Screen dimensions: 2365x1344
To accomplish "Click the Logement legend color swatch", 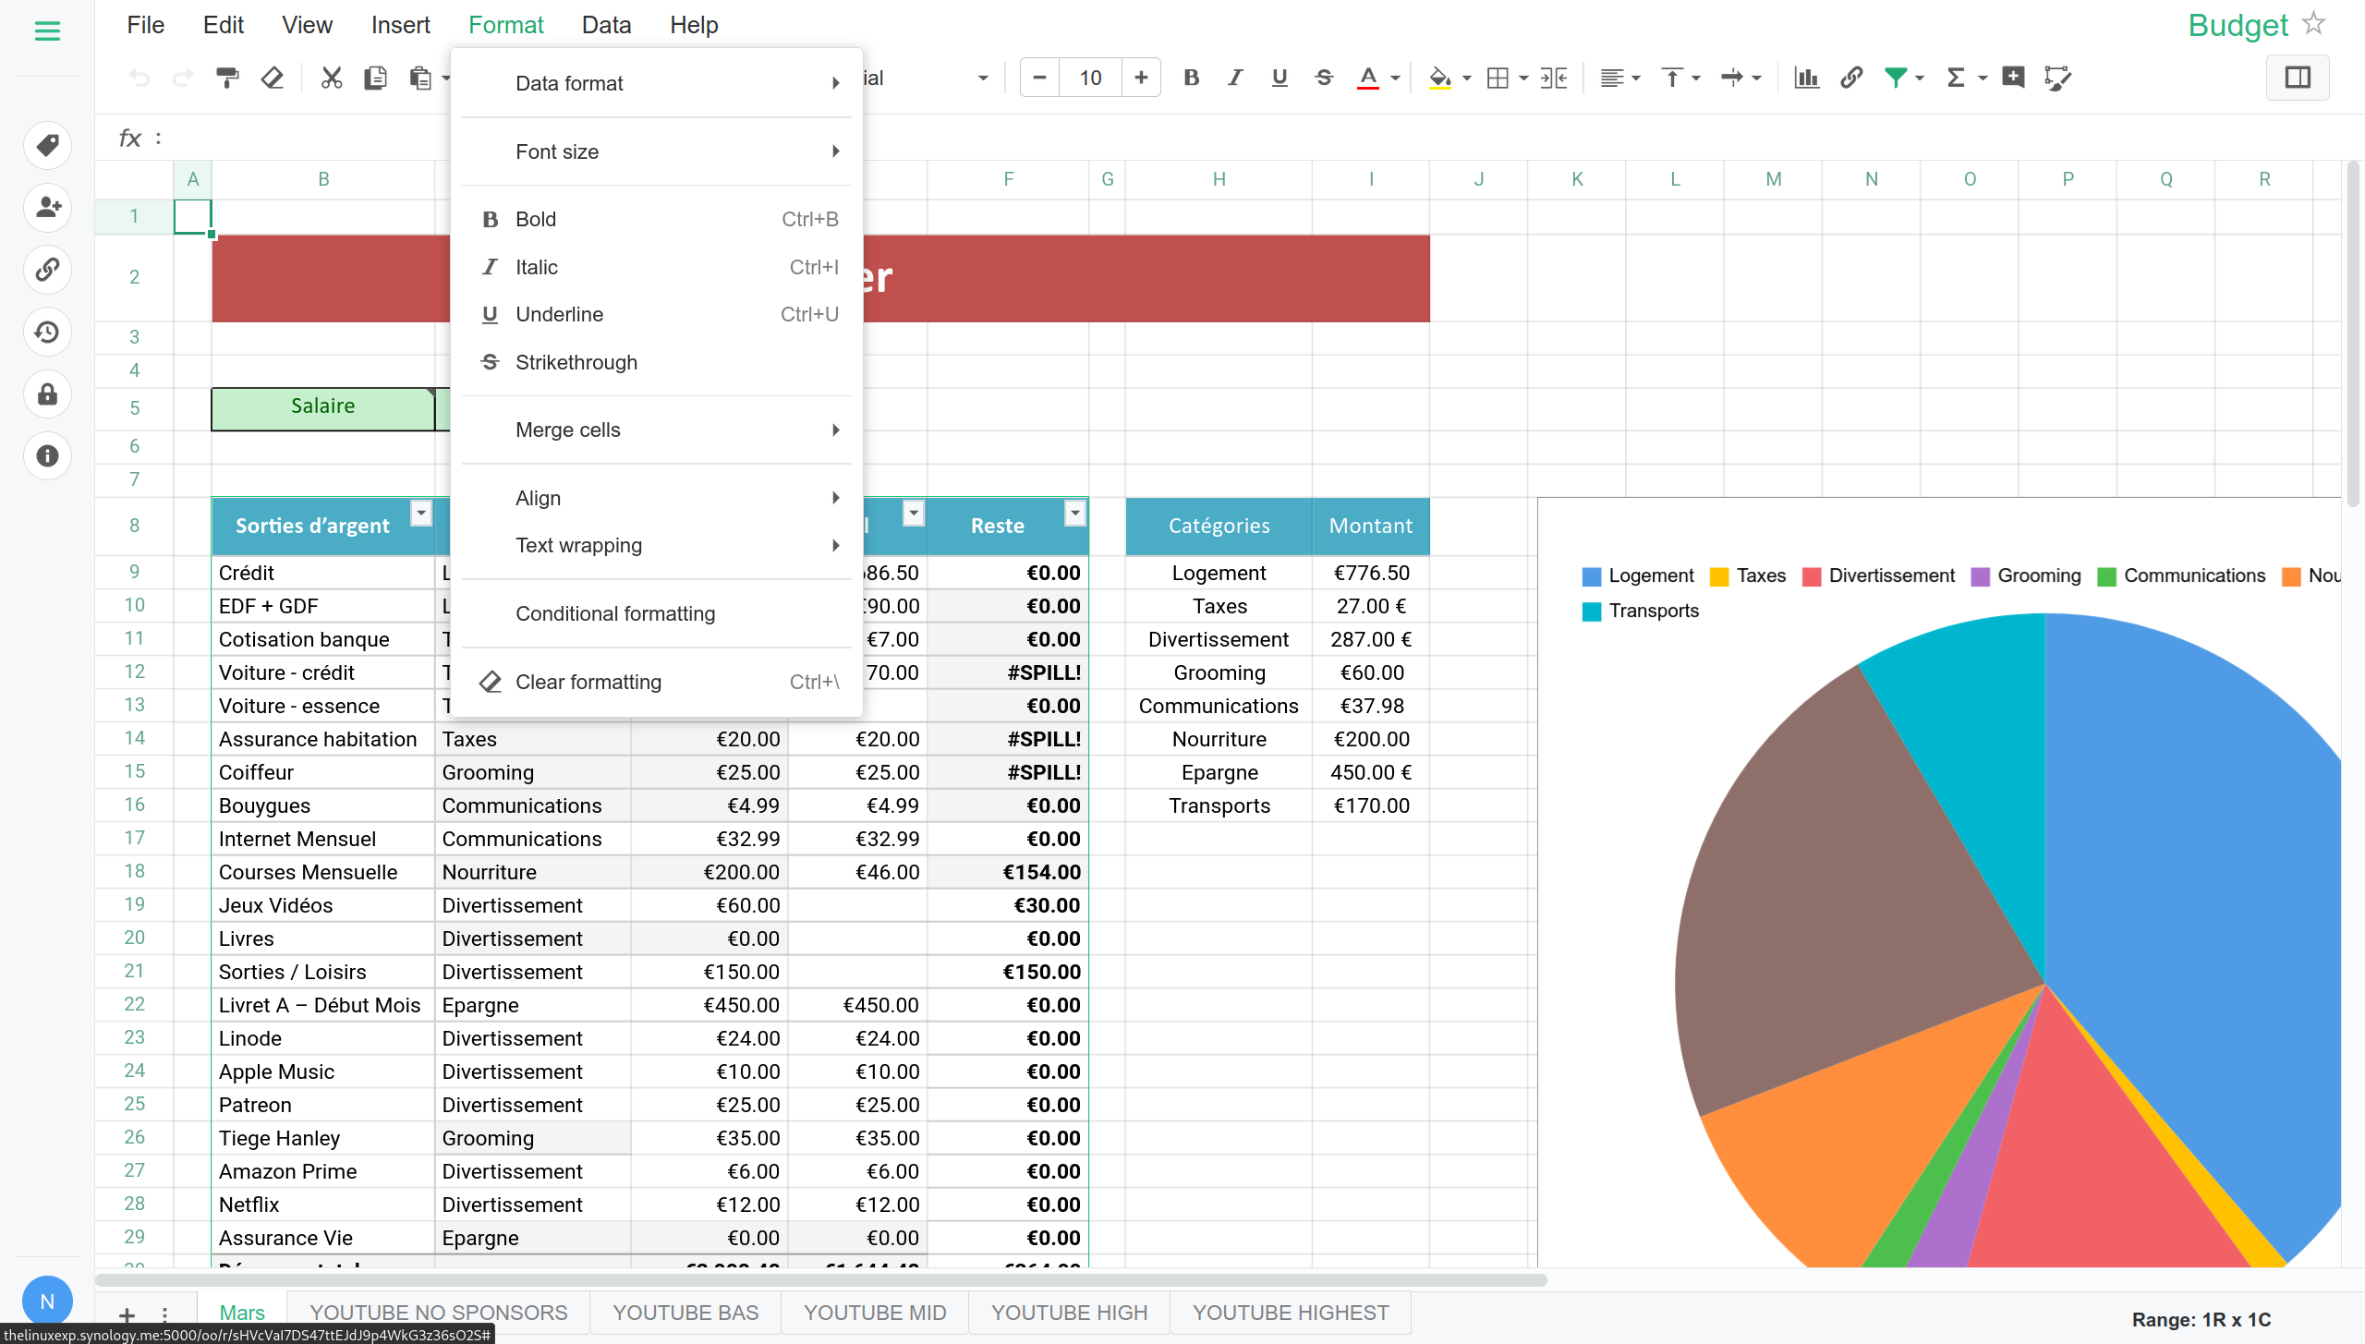I will tap(1591, 576).
